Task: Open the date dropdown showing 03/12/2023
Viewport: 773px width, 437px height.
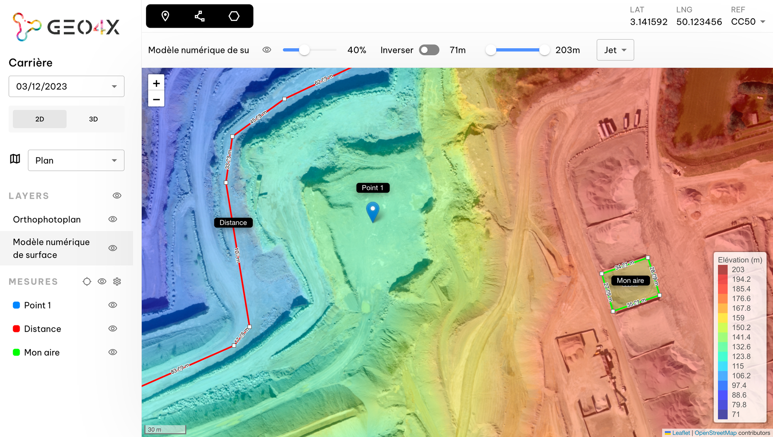Action: coord(66,86)
